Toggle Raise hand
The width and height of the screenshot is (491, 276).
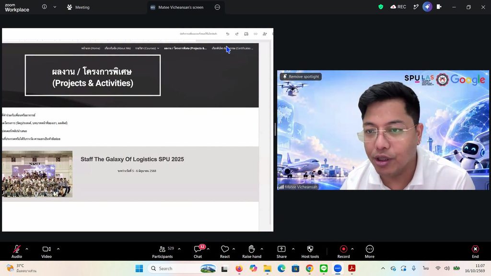click(x=252, y=251)
